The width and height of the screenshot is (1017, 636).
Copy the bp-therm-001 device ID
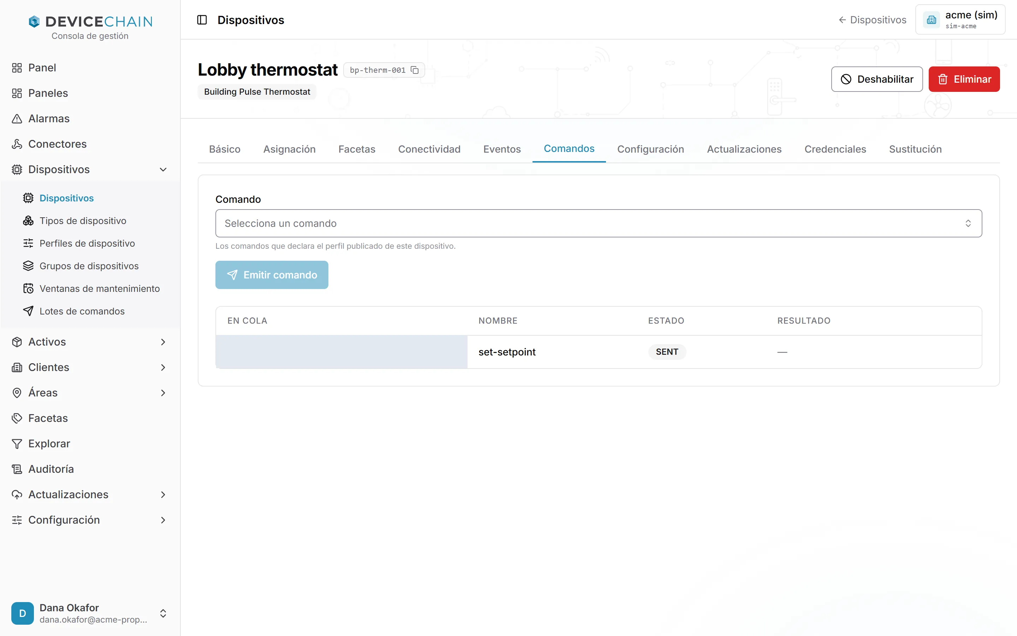[x=415, y=70]
